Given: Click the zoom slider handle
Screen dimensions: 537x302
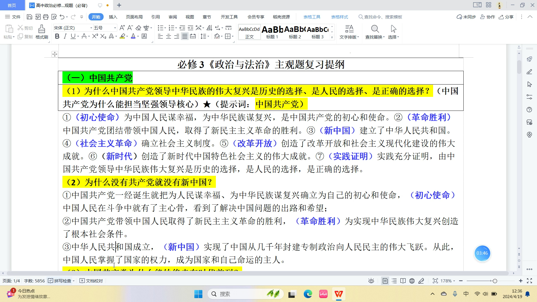Looking at the screenshot, I should tap(495, 281).
